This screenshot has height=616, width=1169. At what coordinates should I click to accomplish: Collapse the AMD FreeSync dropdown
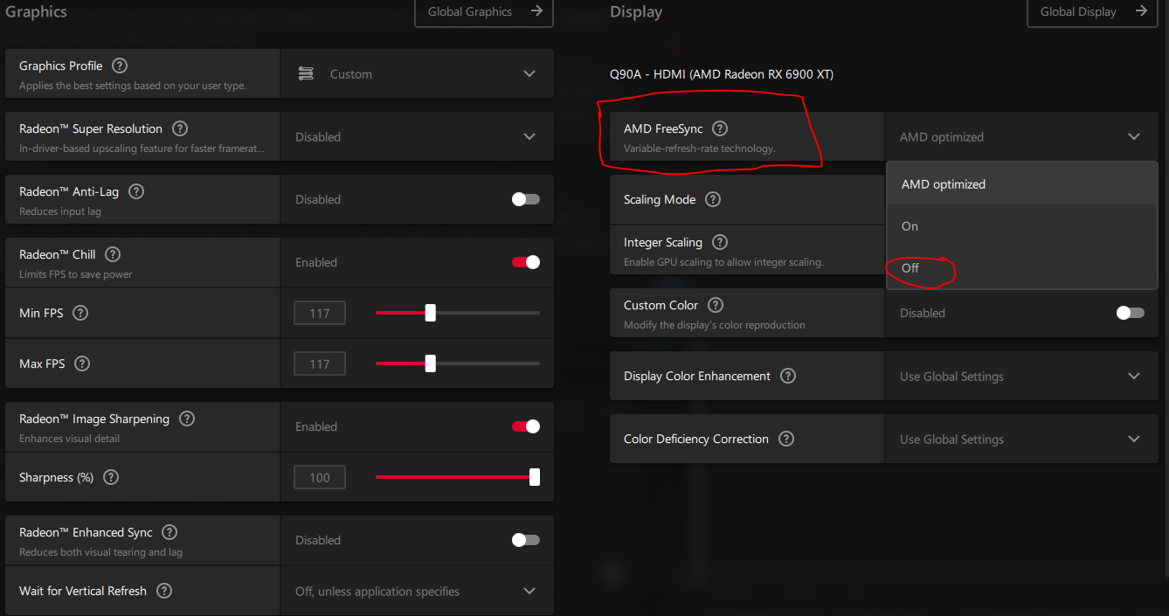coord(1021,136)
